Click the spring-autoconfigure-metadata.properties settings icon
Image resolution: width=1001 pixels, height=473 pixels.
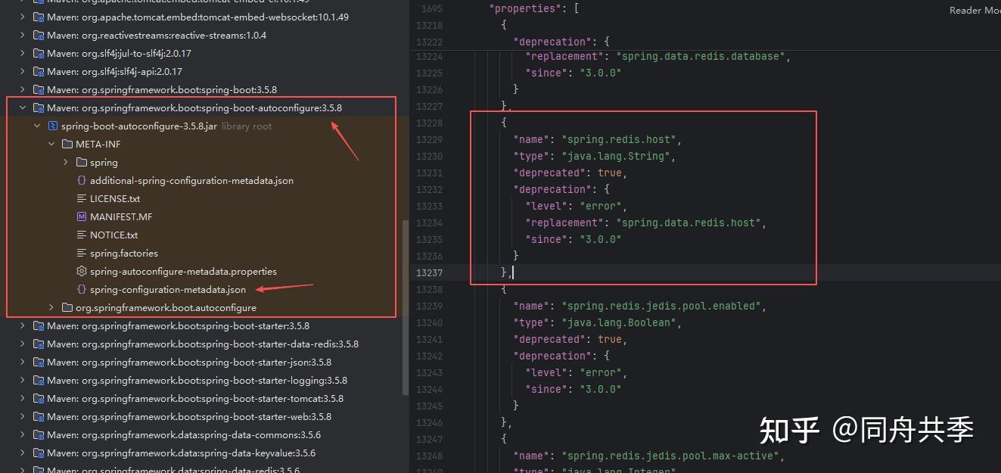pyautogui.click(x=81, y=271)
